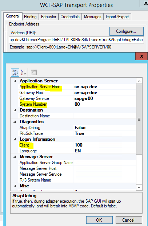The height and width of the screenshot is (226, 148).
Task: Click the property grid scroll up arrow
Action: 139,81
